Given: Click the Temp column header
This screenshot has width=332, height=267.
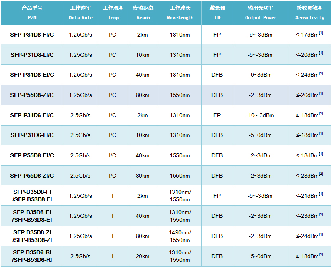Looking at the screenshot, I should click(113, 13).
